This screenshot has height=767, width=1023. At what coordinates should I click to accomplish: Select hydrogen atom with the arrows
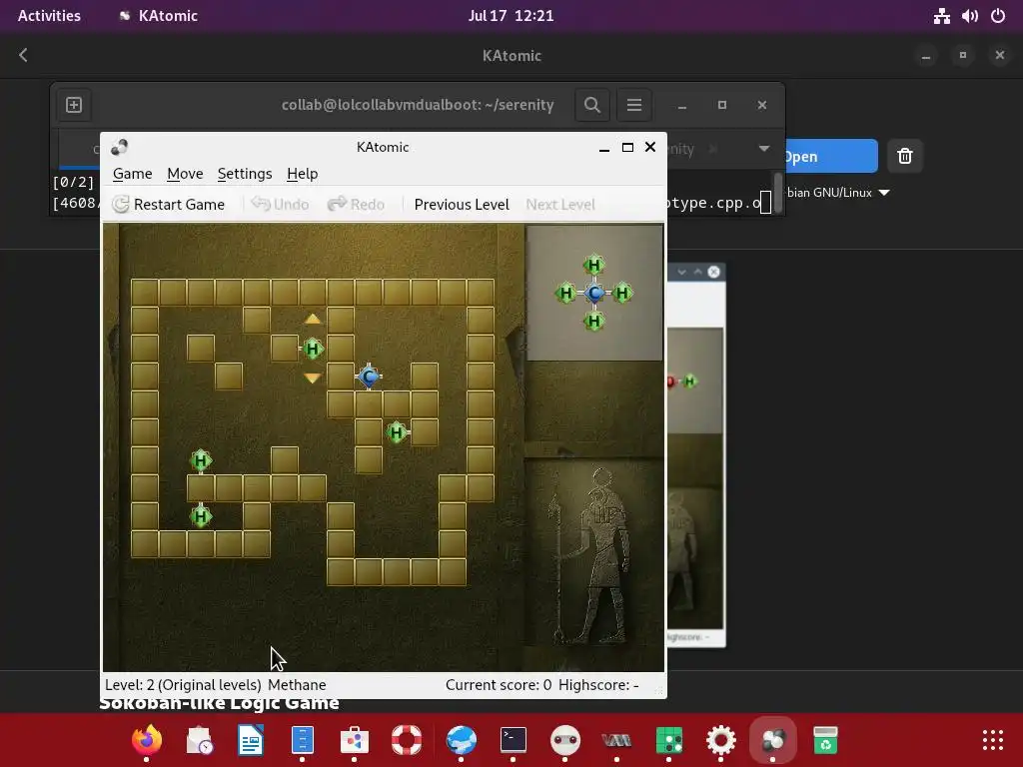point(313,349)
